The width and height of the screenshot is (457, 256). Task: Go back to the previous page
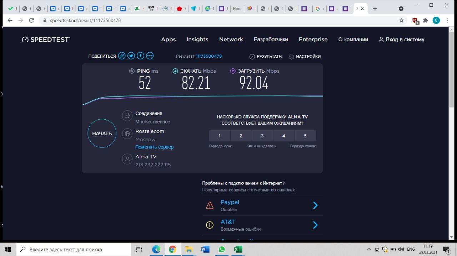(x=10, y=20)
